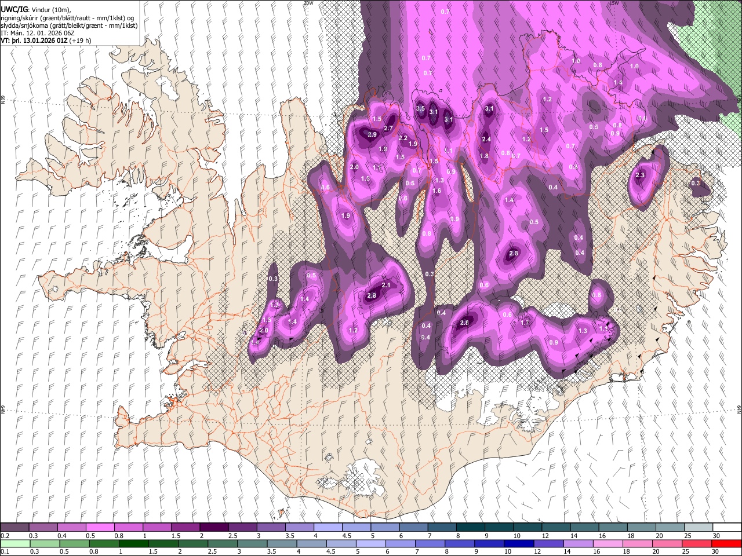This screenshot has width=742, height=556.
Task: Pick the bottom-row blue swatch starting at 7
Action: click(429, 543)
